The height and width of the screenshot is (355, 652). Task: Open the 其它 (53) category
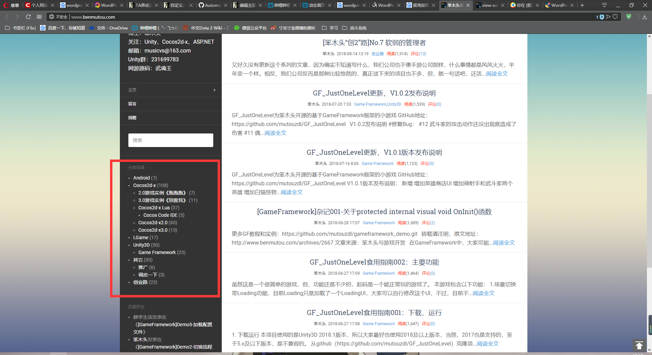pos(138,260)
